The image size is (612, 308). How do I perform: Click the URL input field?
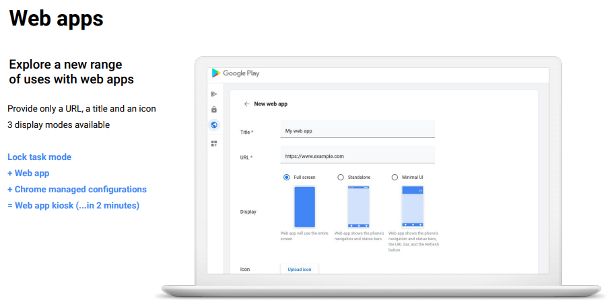[358, 156]
